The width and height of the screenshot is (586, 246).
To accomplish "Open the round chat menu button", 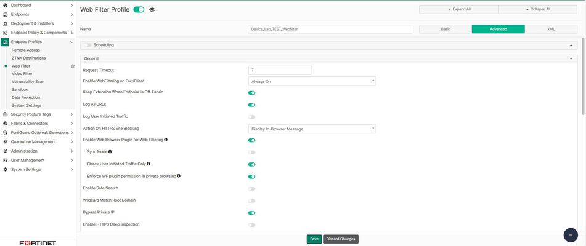I will point(571,235).
